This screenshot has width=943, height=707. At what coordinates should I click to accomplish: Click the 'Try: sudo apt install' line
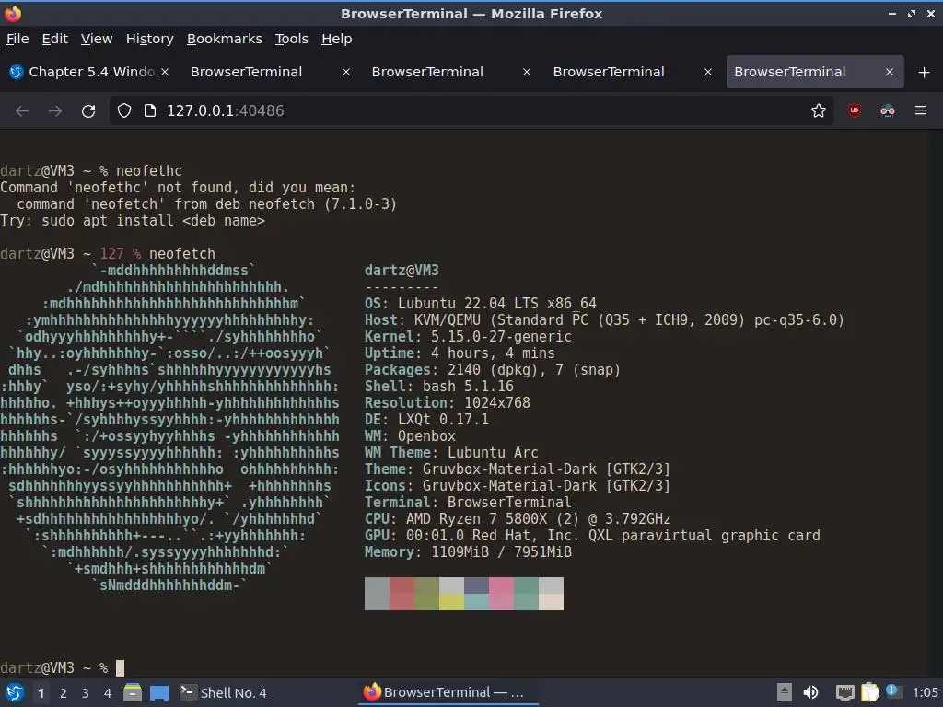[133, 221]
